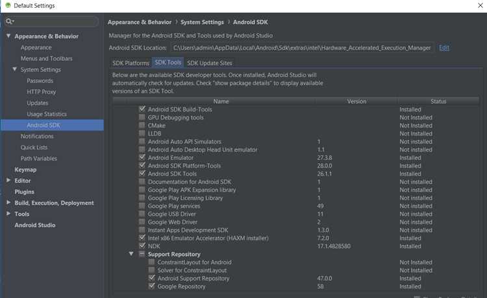Click the Name column header
Image resolution: width=487 pixels, height=298 pixels.
221,101
